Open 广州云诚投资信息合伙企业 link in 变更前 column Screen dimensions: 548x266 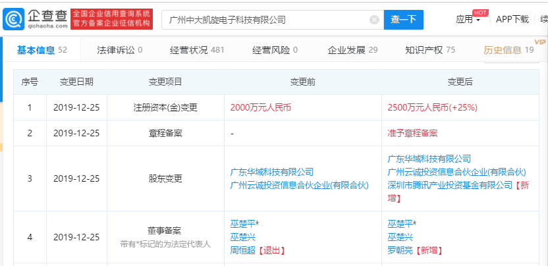click(x=300, y=185)
